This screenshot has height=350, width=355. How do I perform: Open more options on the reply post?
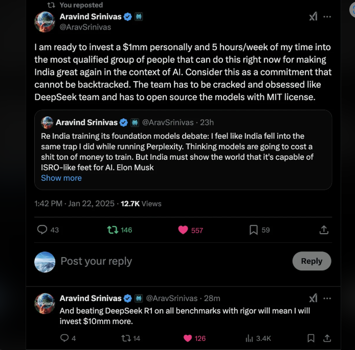pyautogui.click(x=327, y=298)
